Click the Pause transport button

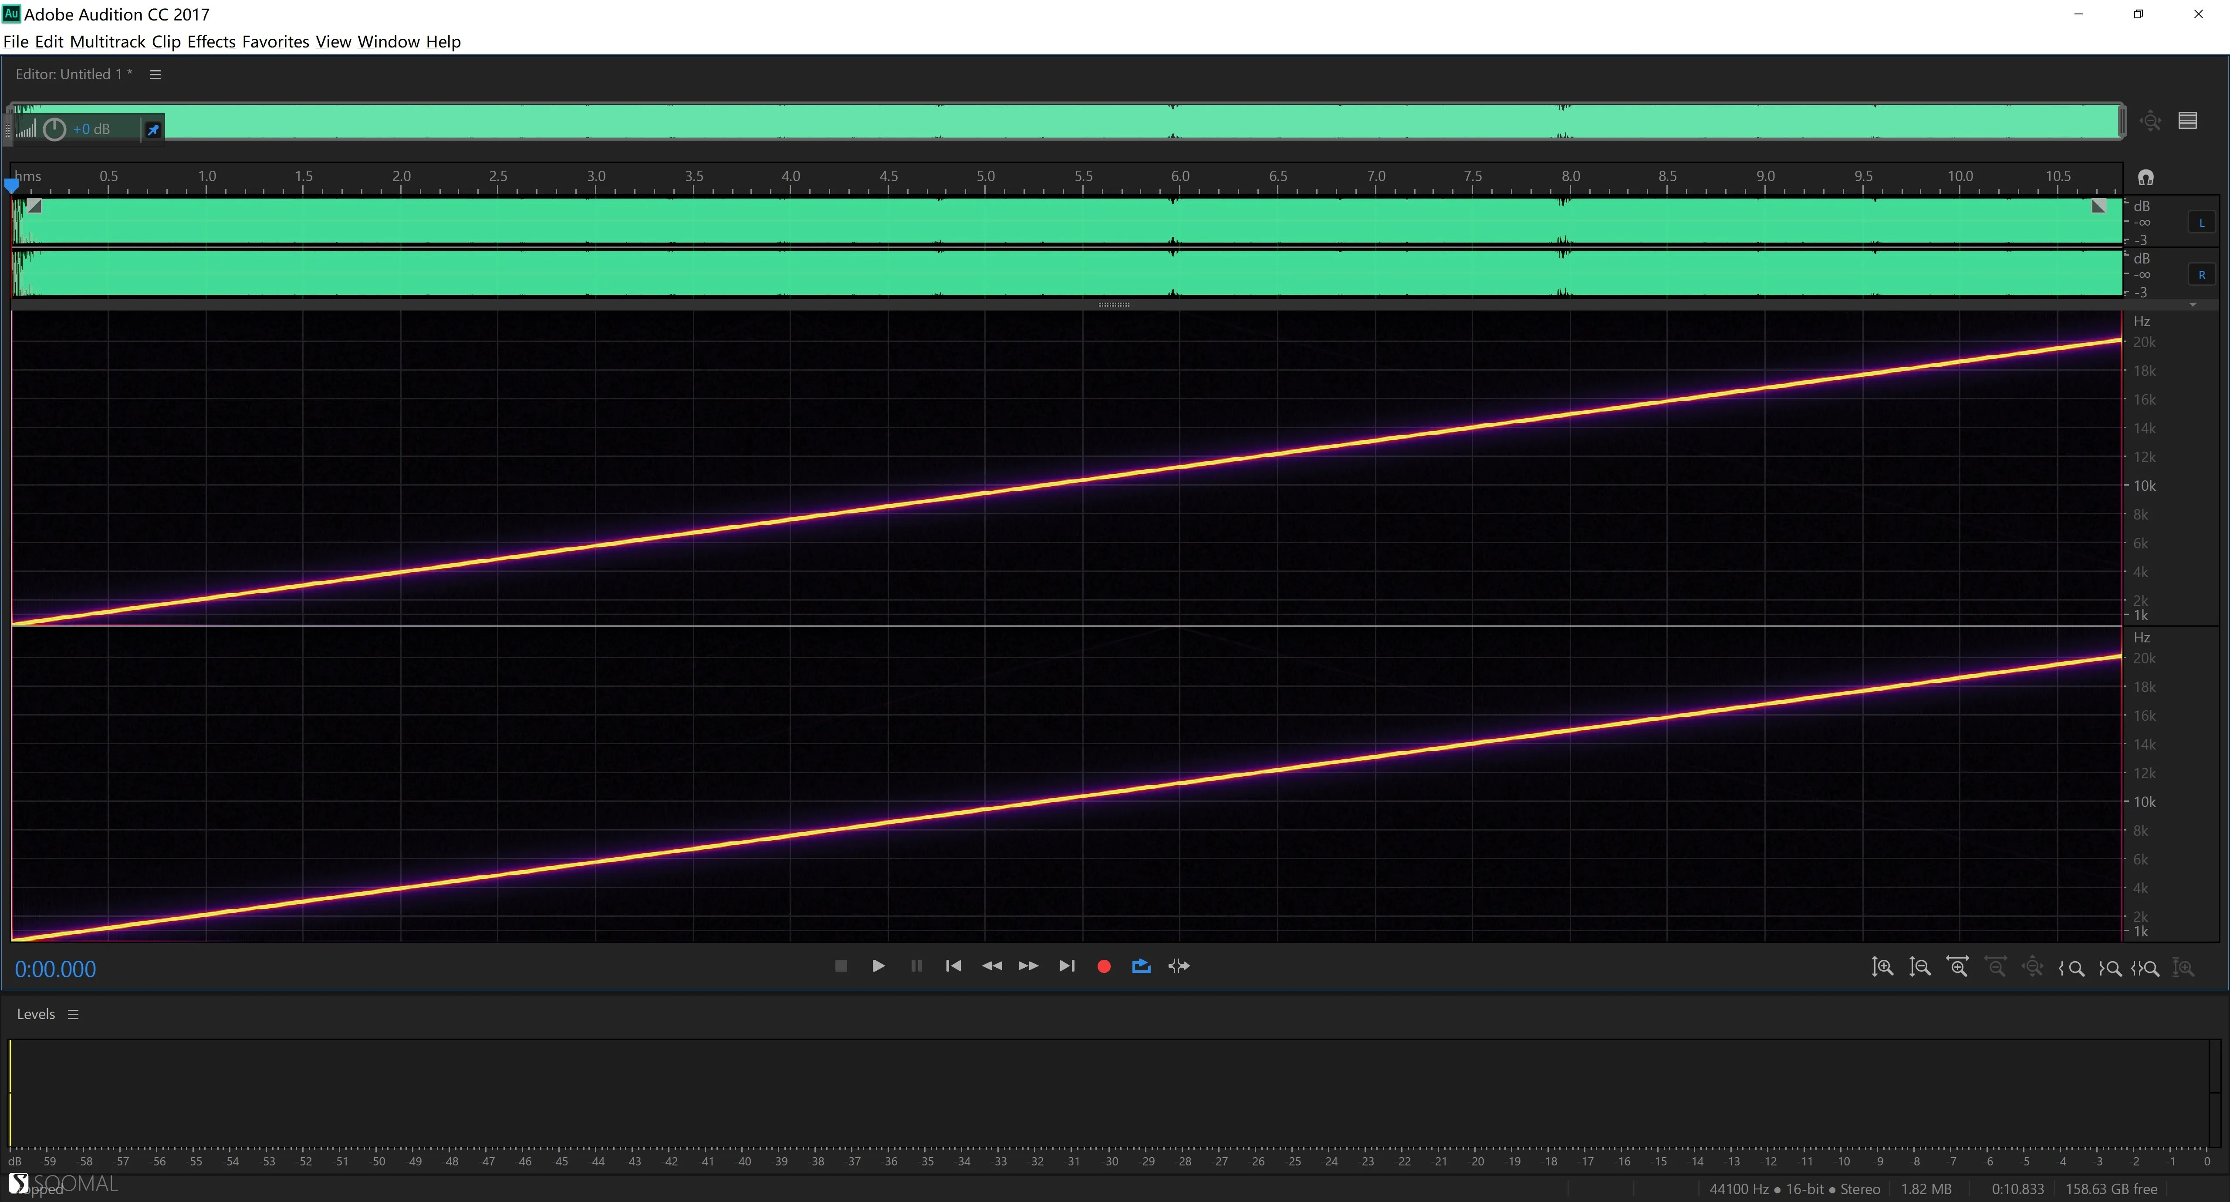tap(916, 966)
